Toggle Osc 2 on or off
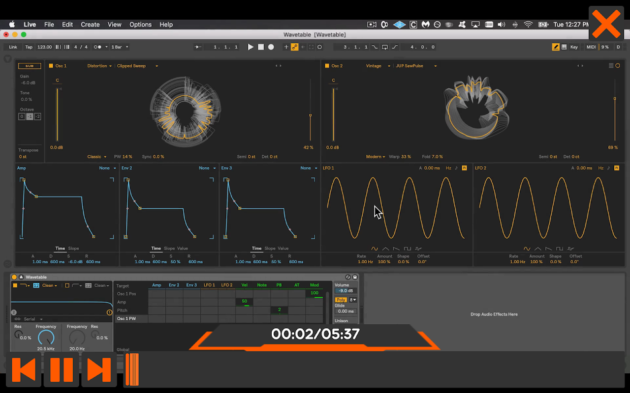 tap(327, 66)
